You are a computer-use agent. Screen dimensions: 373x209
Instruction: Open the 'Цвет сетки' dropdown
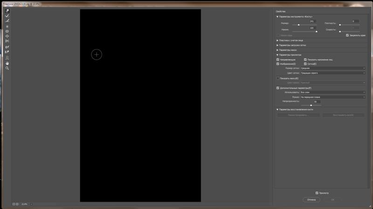coord(332,73)
